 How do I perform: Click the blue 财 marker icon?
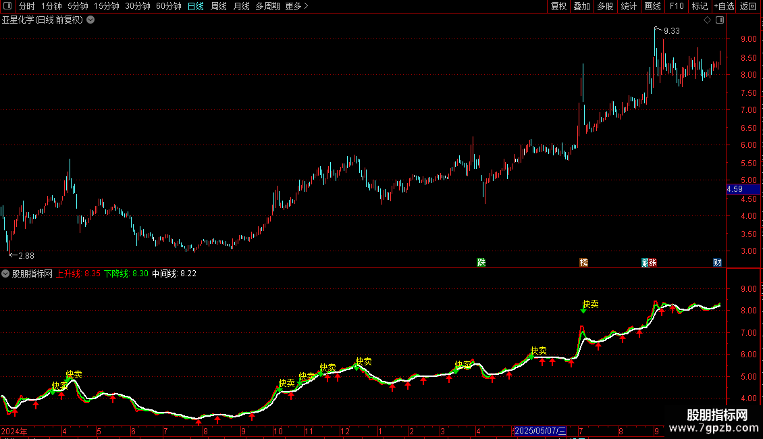(717, 263)
